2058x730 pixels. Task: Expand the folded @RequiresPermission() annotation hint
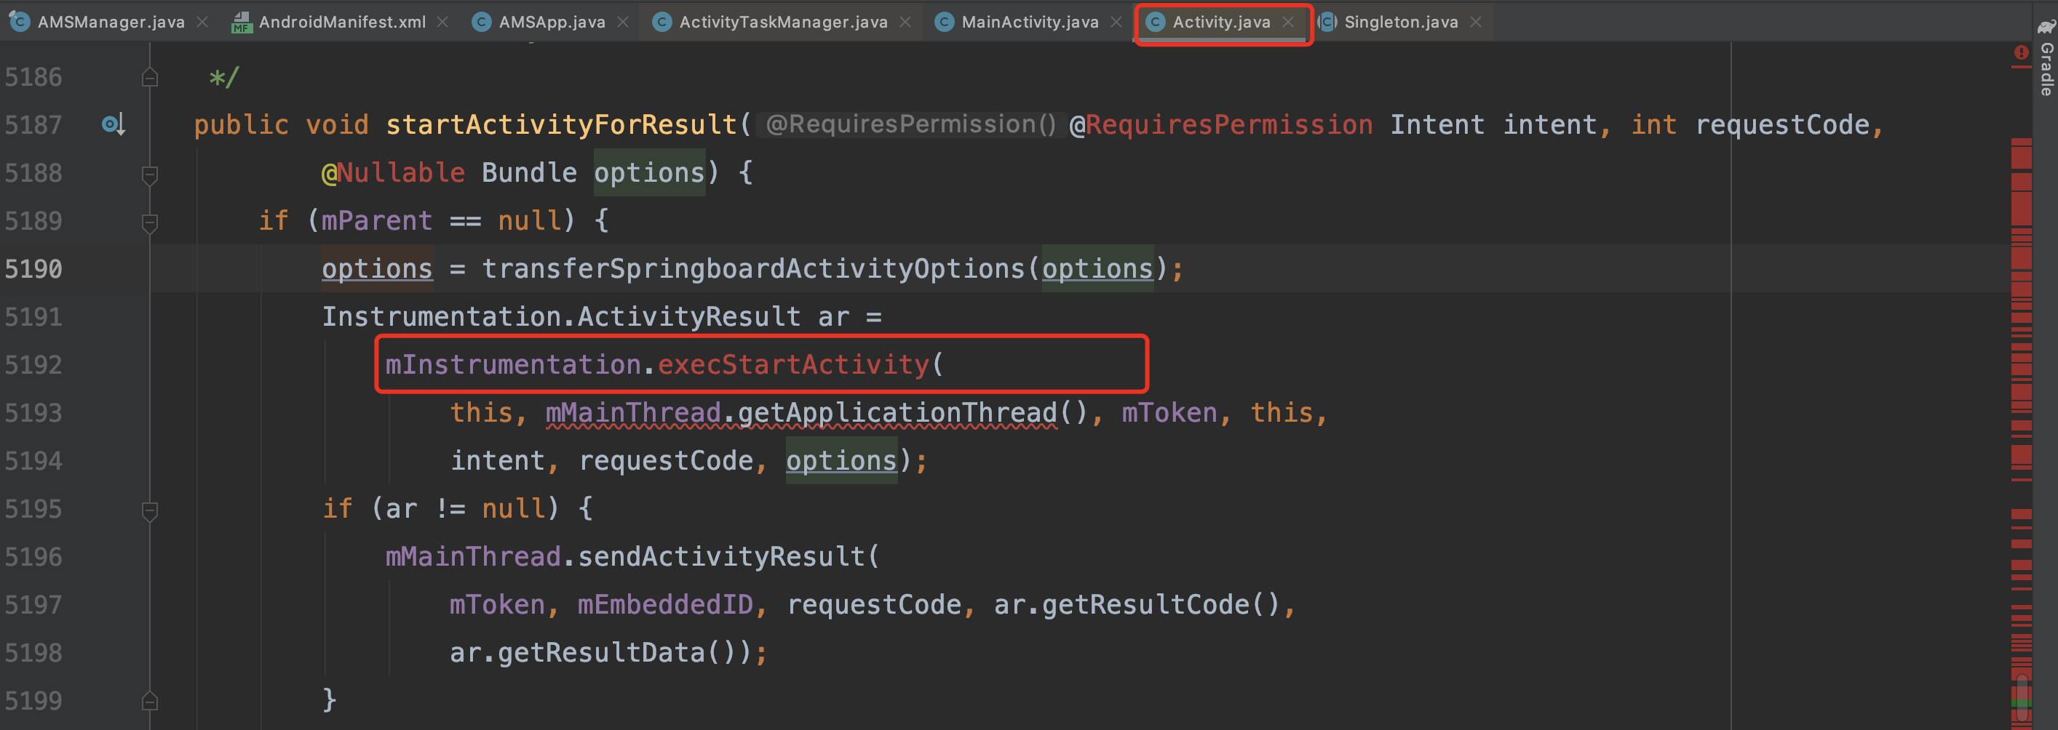click(x=910, y=124)
